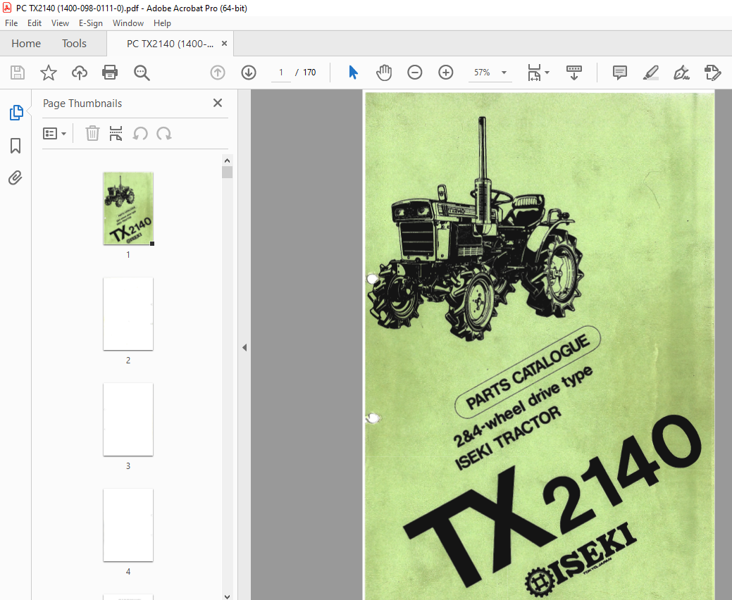The height and width of the screenshot is (600, 732).
Task: Click the total page count 170
Action: pos(309,73)
